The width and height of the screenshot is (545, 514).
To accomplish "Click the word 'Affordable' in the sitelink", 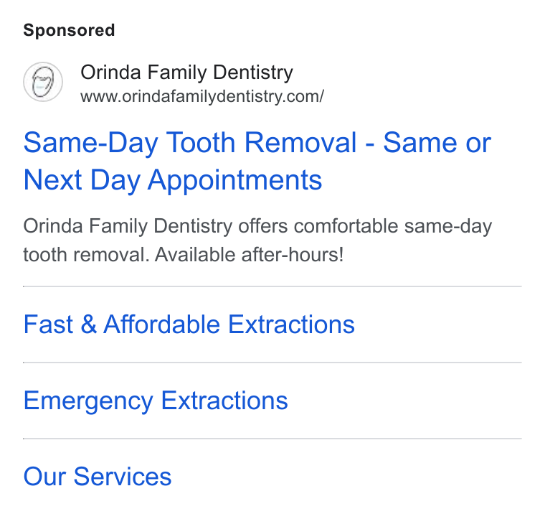I will coord(162,324).
